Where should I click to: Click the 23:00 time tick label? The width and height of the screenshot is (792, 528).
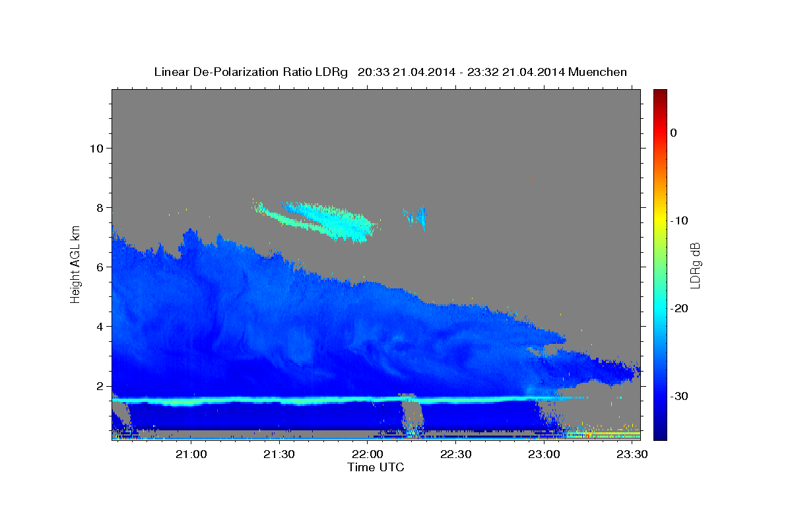(544, 455)
